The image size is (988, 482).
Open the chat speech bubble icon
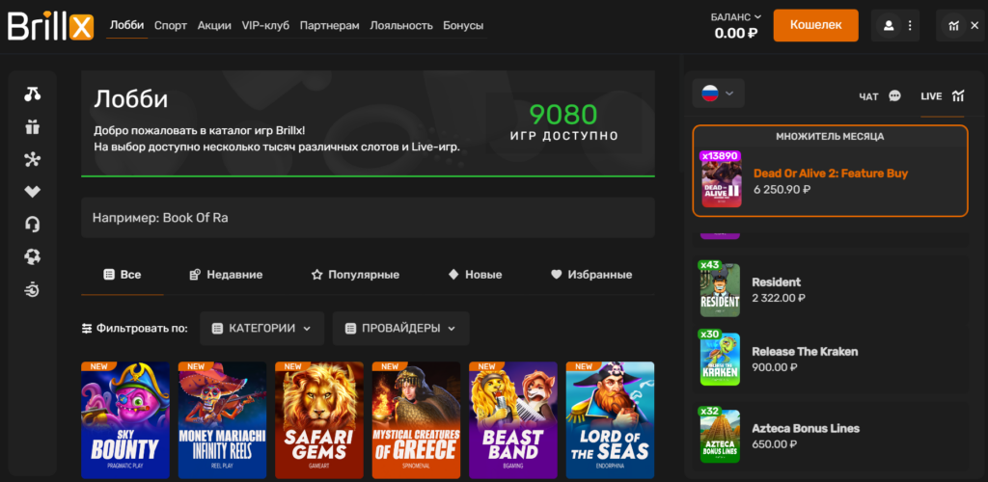click(x=894, y=96)
